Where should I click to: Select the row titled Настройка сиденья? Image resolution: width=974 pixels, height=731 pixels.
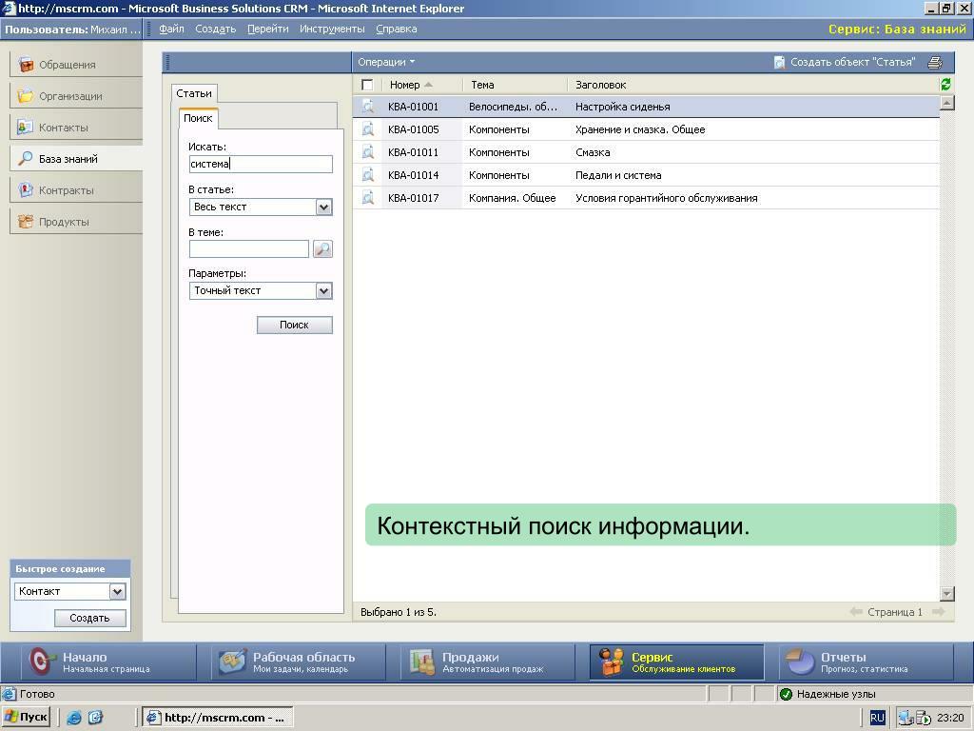[646, 107]
